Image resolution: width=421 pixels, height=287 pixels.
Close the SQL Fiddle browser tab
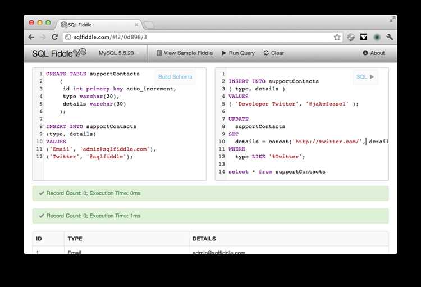[x=136, y=25]
